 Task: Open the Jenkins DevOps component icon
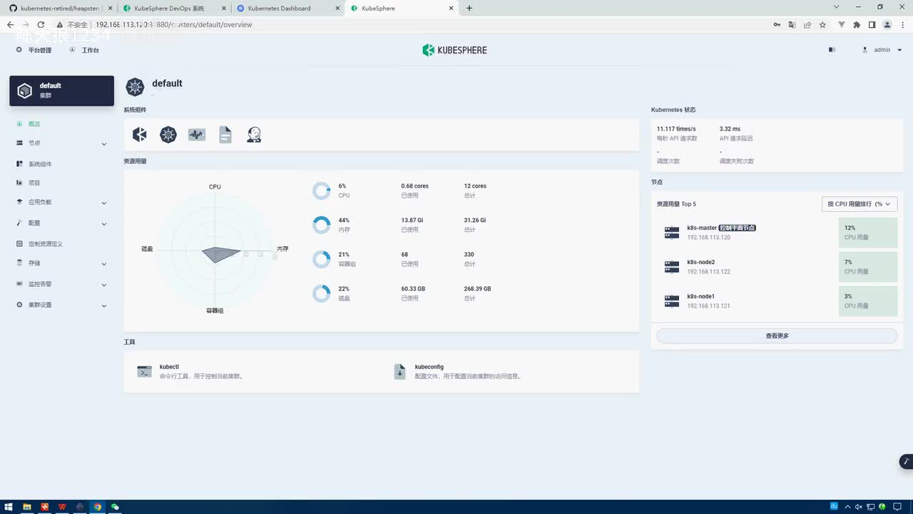pyautogui.click(x=254, y=134)
